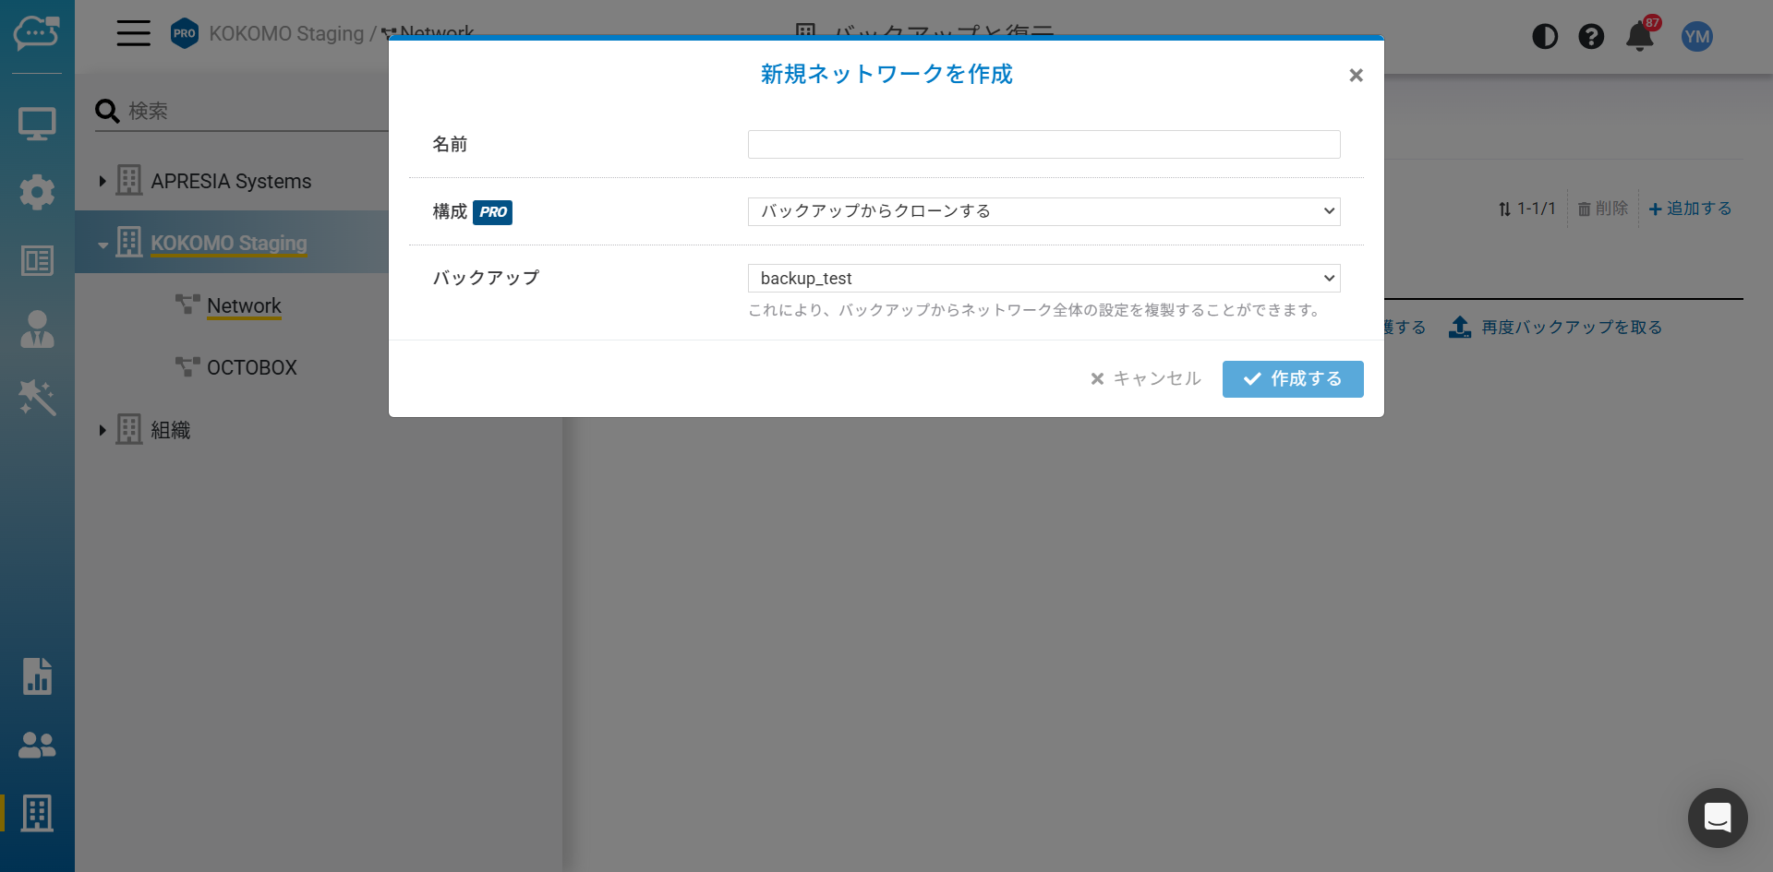Expand the 組織 tree node
The image size is (1773, 872).
tap(103, 430)
